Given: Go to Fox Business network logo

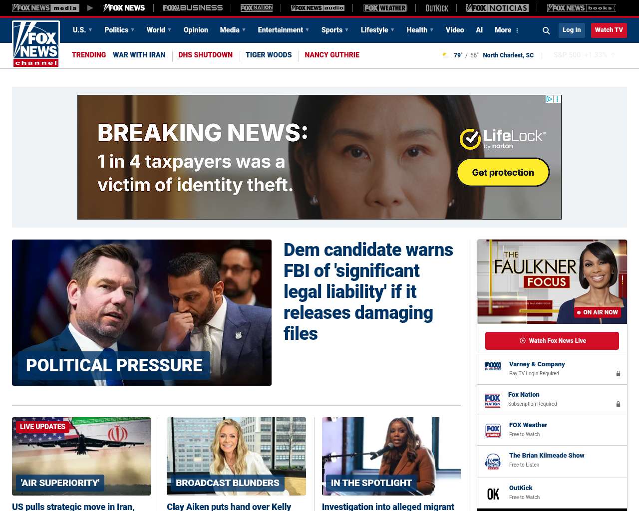Looking at the screenshot, I should pyautogui.click(x=193, y=8).
